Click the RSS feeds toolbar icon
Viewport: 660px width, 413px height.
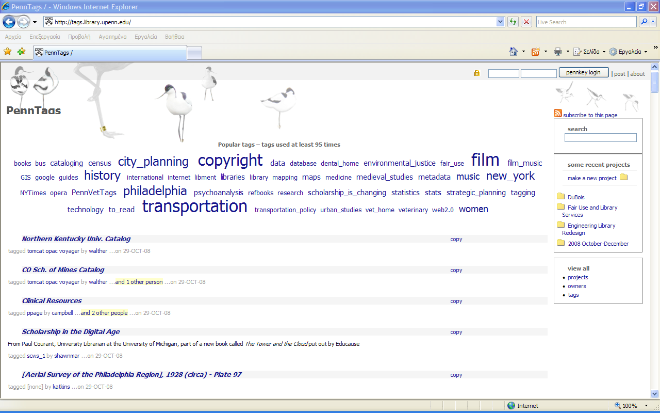536,52
